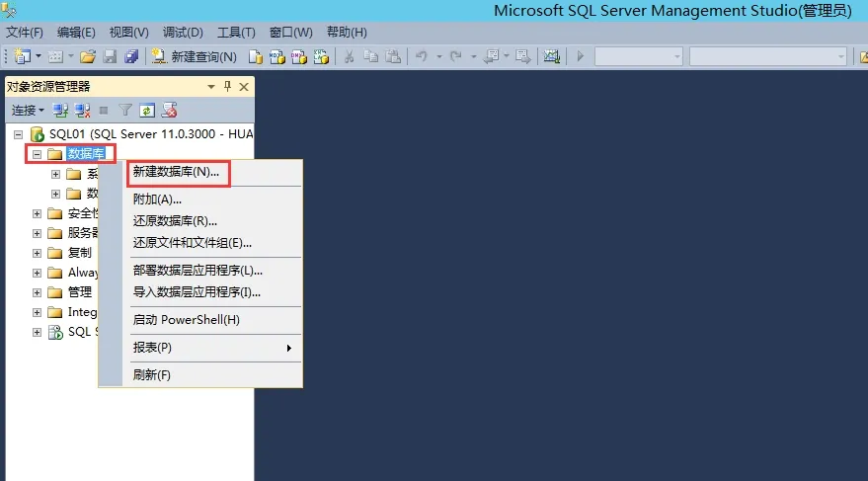Click the Redo arrow icon
This screenshot has height=481, width=868.
[455, 56]
